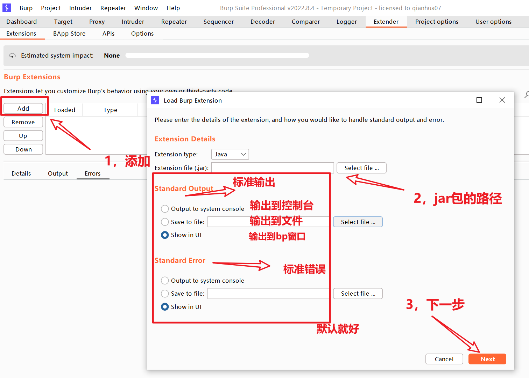Switch to the Dashboard tab
This screenshot has width=529, height=378.
pos(21,22)
